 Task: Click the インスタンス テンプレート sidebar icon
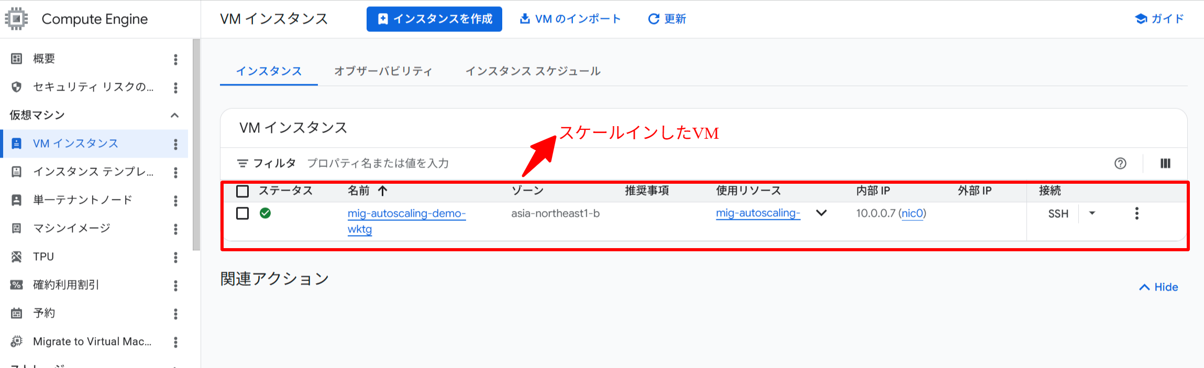click(x=17, y=172)
